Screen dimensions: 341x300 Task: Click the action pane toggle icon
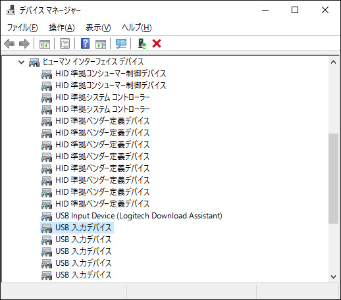click(101, 43)
